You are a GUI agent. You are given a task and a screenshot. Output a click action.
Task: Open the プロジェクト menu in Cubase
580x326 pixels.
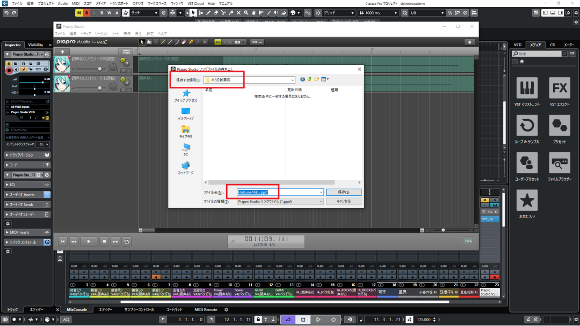pos(46,3)
